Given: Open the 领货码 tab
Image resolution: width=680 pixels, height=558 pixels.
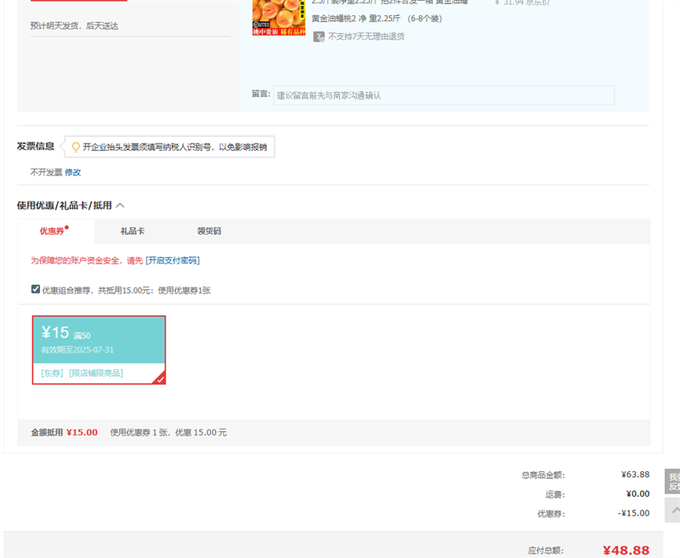Looking at the screenshot, I should point(209,231).
